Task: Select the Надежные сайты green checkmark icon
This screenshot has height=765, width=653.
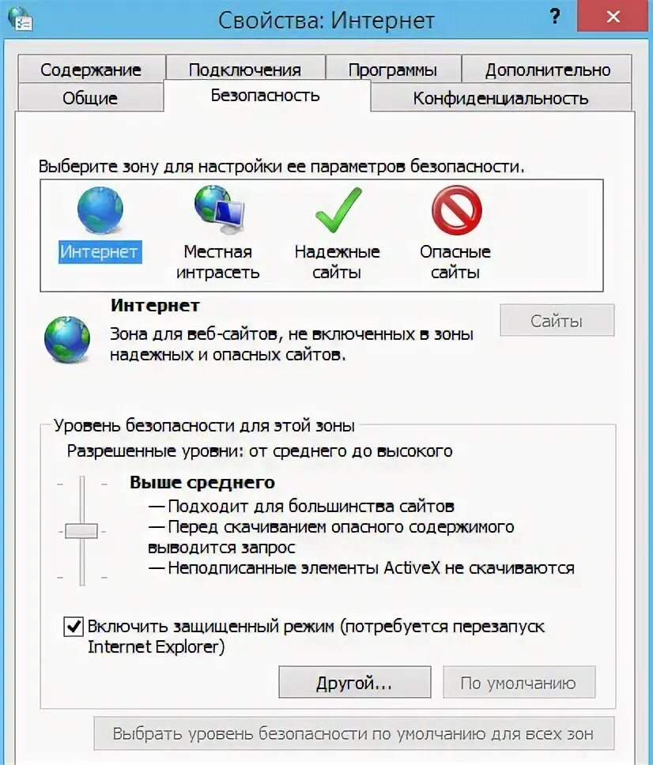Action: (x=338, y=210)
